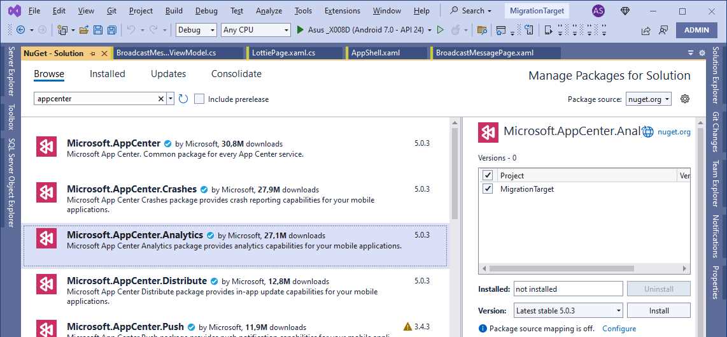Expand the Asus device target dropdown arrow
This screenshot has height=337, width=727.
click(430, 30)
